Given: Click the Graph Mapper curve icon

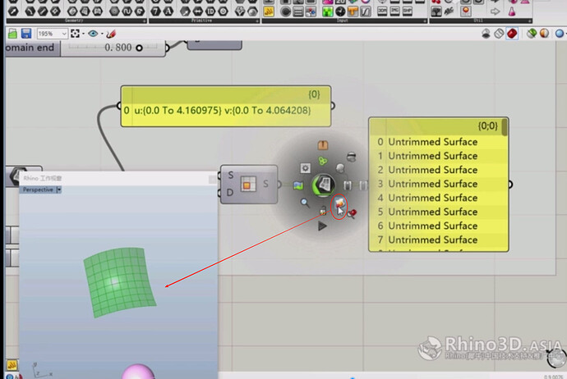Looking at the screenshot, I should [366, 11].
